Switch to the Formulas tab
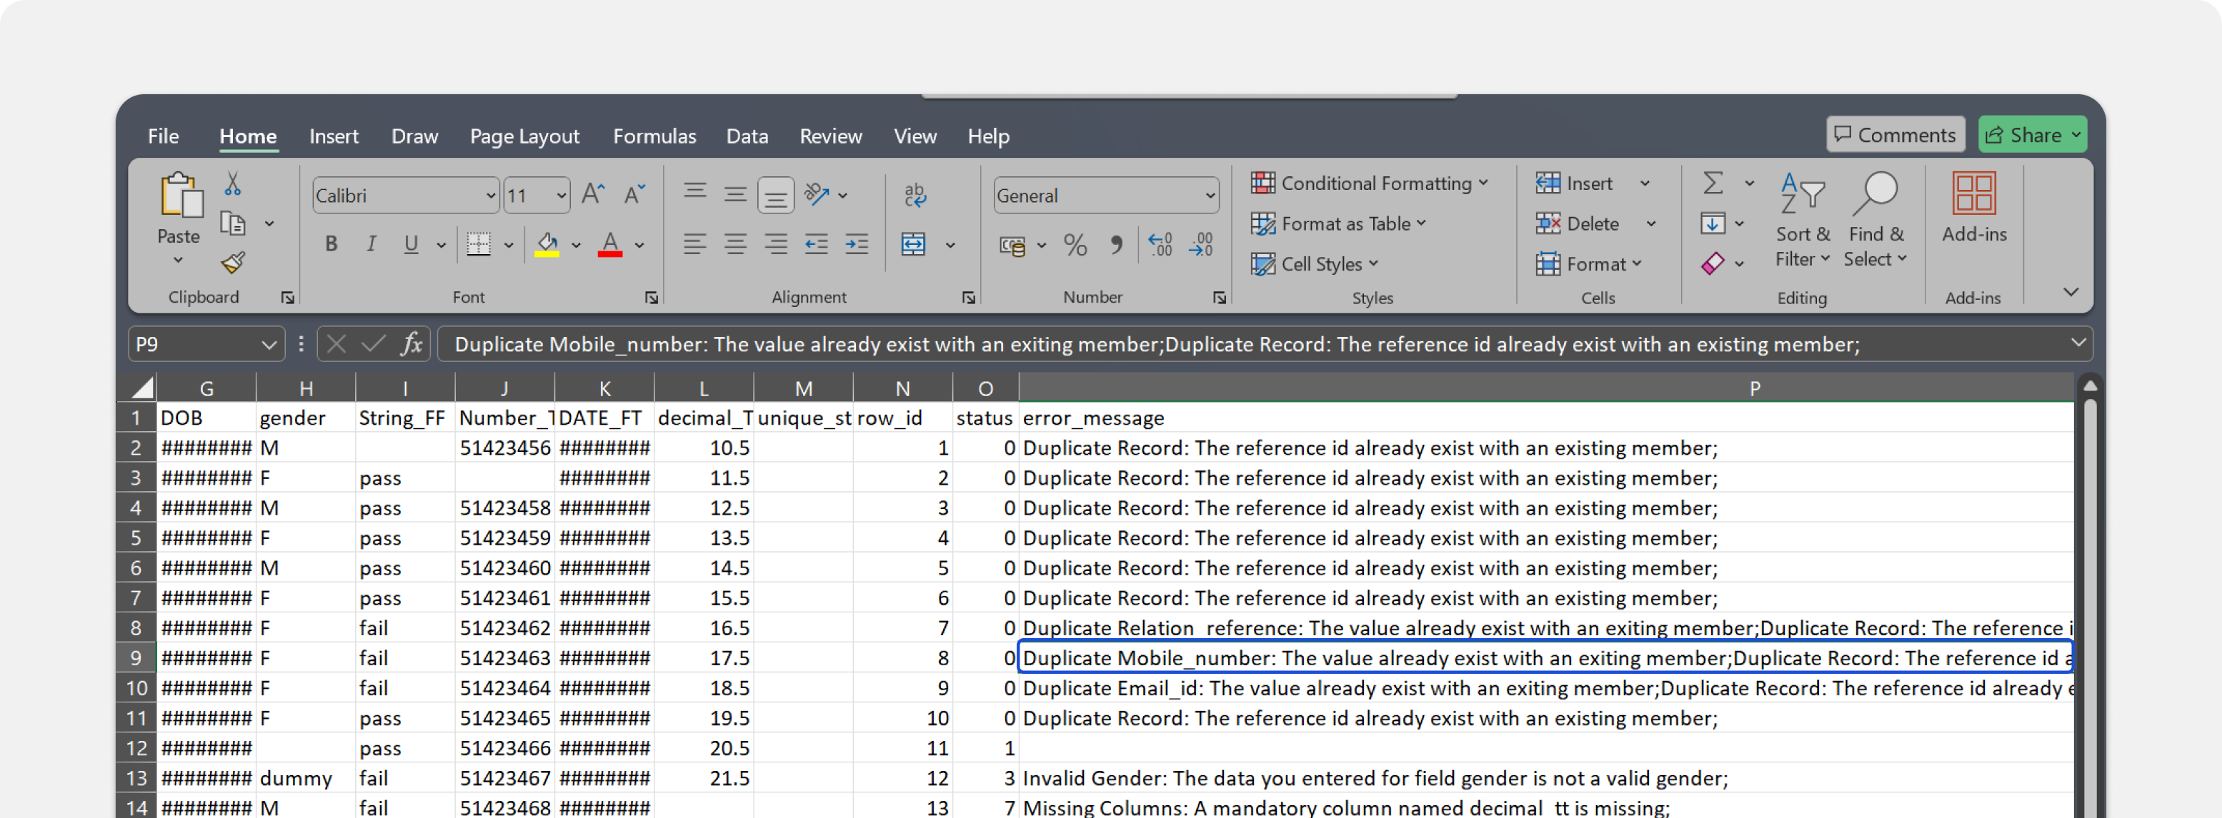Screen dimensions: 2222x818 (654, 136)
